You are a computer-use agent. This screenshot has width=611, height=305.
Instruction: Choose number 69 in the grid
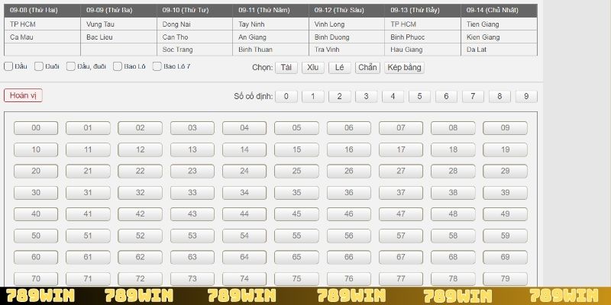(x=505, y=257)
